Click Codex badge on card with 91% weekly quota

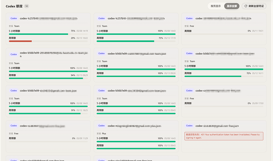click(x=13, y=90)
